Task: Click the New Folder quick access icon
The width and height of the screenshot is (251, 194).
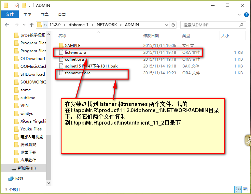Action: [24, 6]
